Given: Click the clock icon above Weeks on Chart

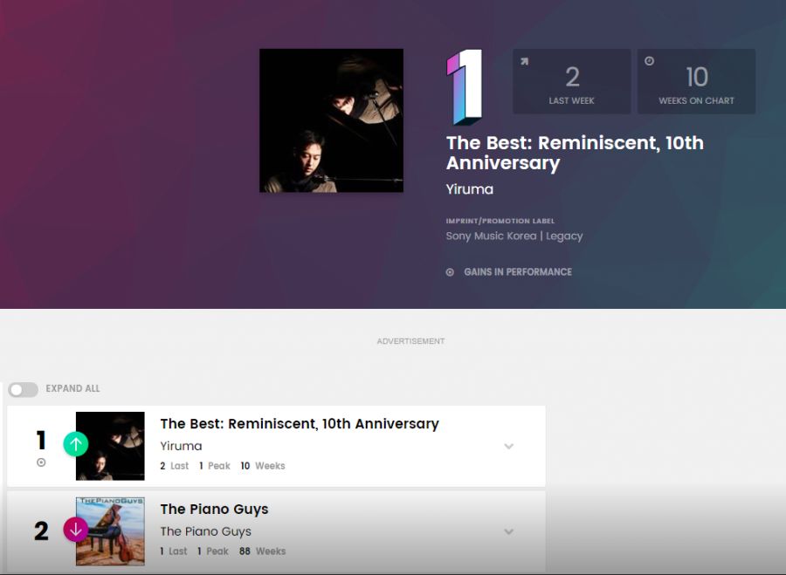Looking at the screenshot, I should 649,61.
